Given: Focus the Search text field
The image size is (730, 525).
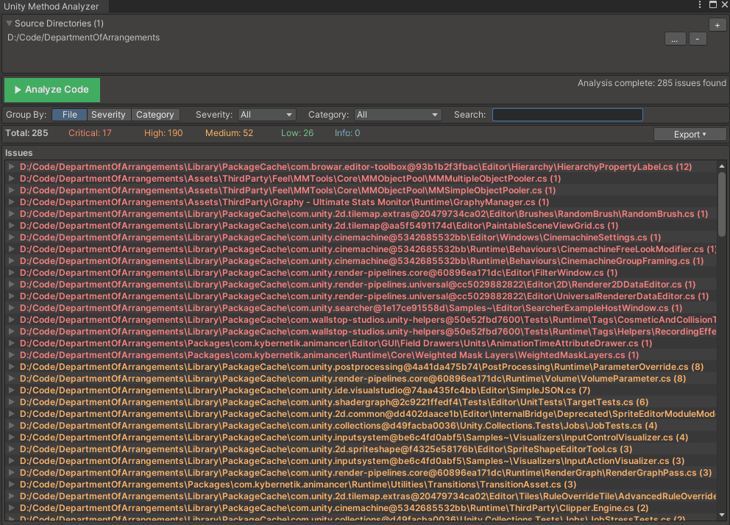Looking at the screenshot, I should [x=567, y=115].
